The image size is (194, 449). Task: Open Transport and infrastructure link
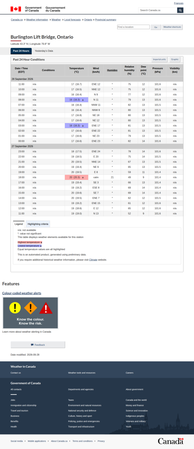[81, 427]
